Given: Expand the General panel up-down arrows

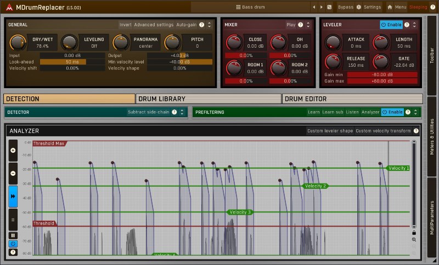Looking at the screenshot, I should pos(209,25).
